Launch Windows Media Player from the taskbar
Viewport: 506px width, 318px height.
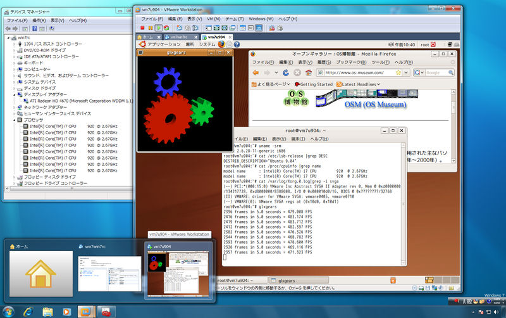[66, 312]
